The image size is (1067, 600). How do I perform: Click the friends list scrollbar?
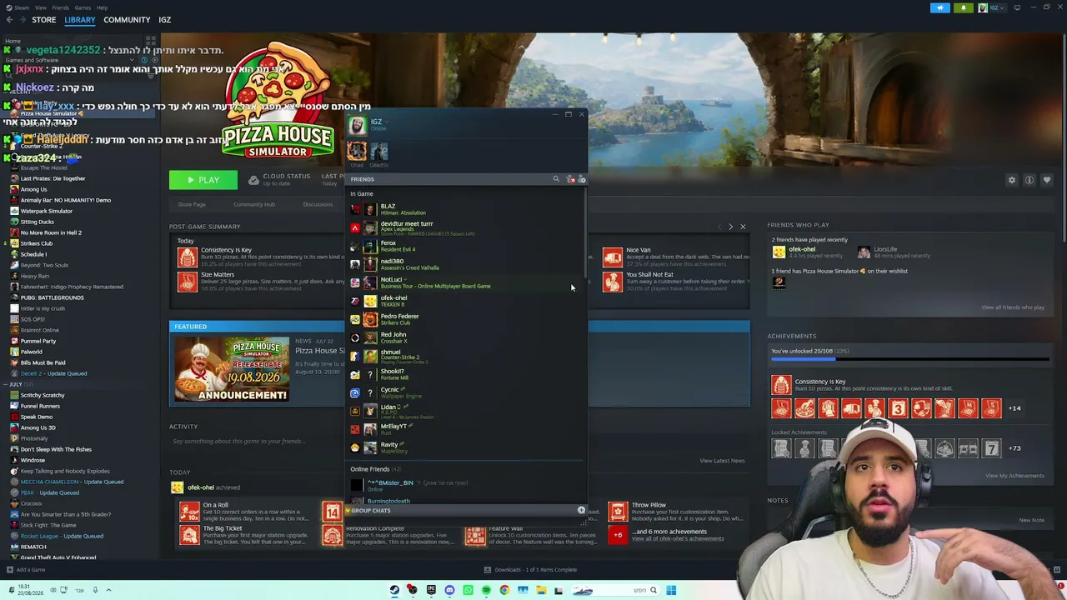pyautogui.click(x=586, y=233)
